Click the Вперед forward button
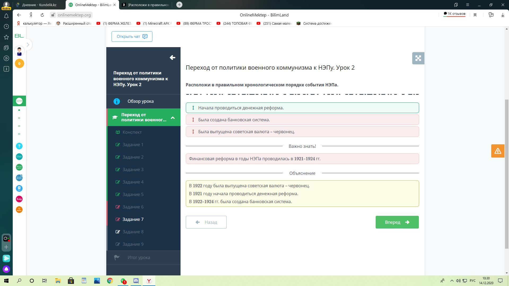Image resolution: width=509 pixels, height=286 pixels. click(x=397, y=222)
